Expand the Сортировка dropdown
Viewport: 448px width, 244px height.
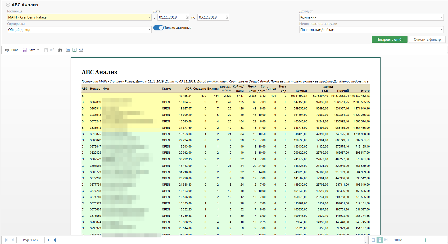click(x=150, y=30)
